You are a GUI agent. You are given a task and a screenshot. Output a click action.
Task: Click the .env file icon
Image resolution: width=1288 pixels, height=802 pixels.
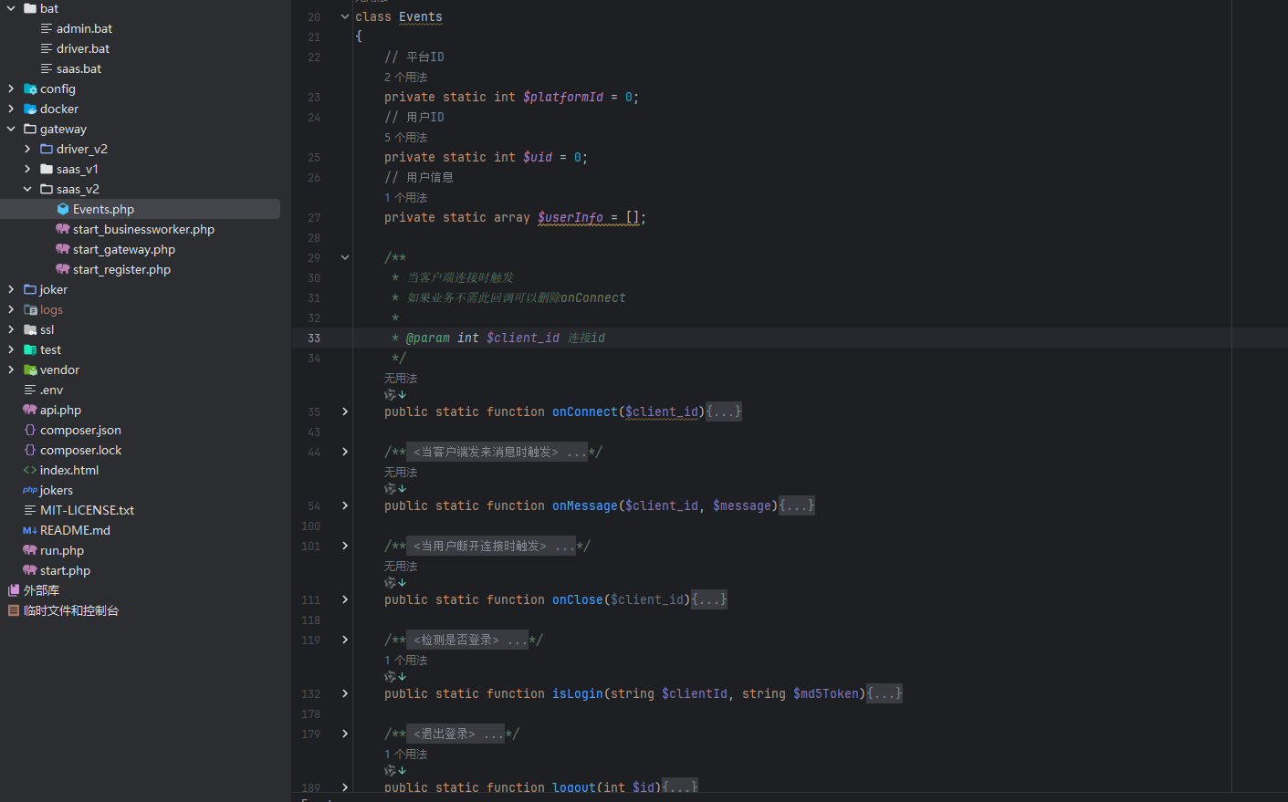pos(30,390)
